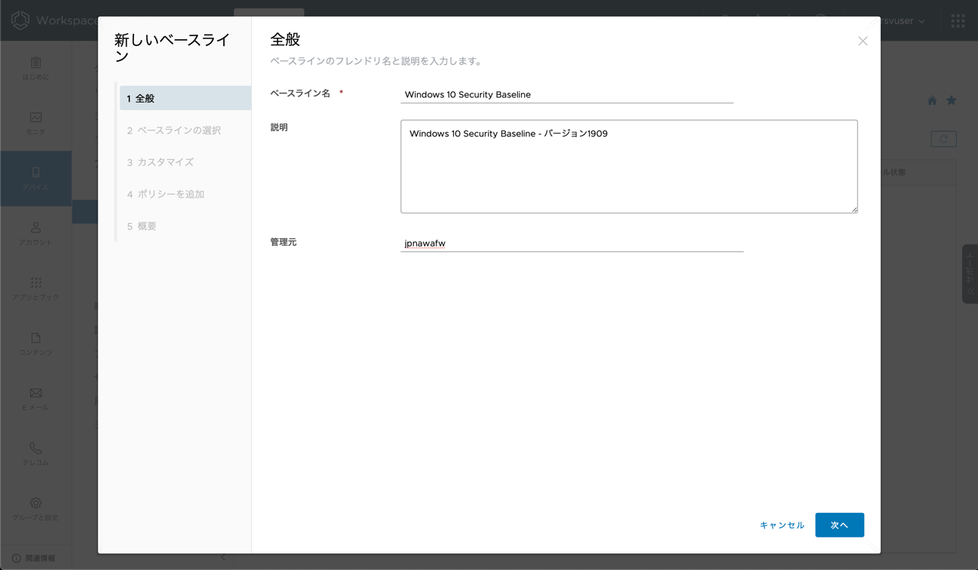Open the svuser account dropdown
This screenshot has width=978, height=570.
coord(904,21)
